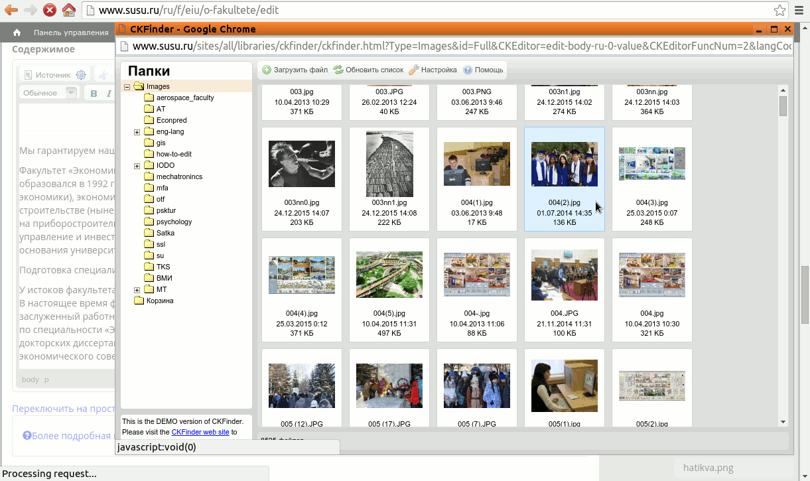Click file name 003.PNG
The image size is (810, 481).
click(477, 92)
